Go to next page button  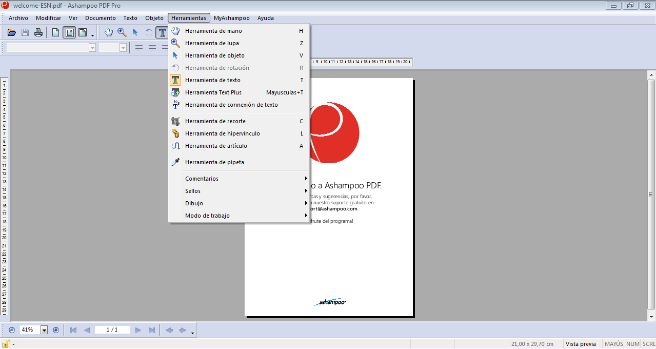point(138,330)
